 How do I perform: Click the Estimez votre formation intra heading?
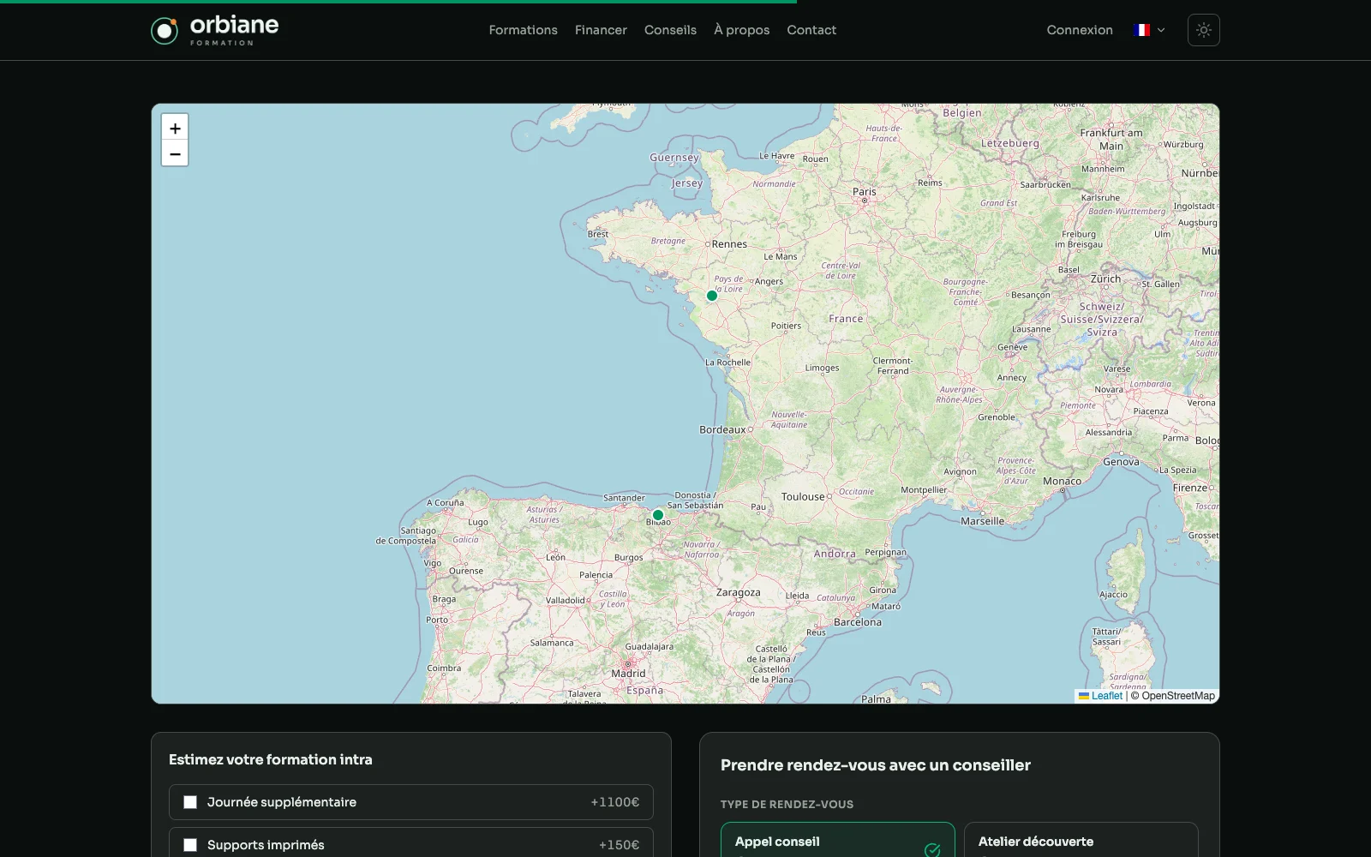point(271,759)
